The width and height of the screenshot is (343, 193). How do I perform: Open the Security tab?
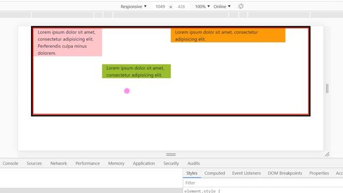point(171,163)
